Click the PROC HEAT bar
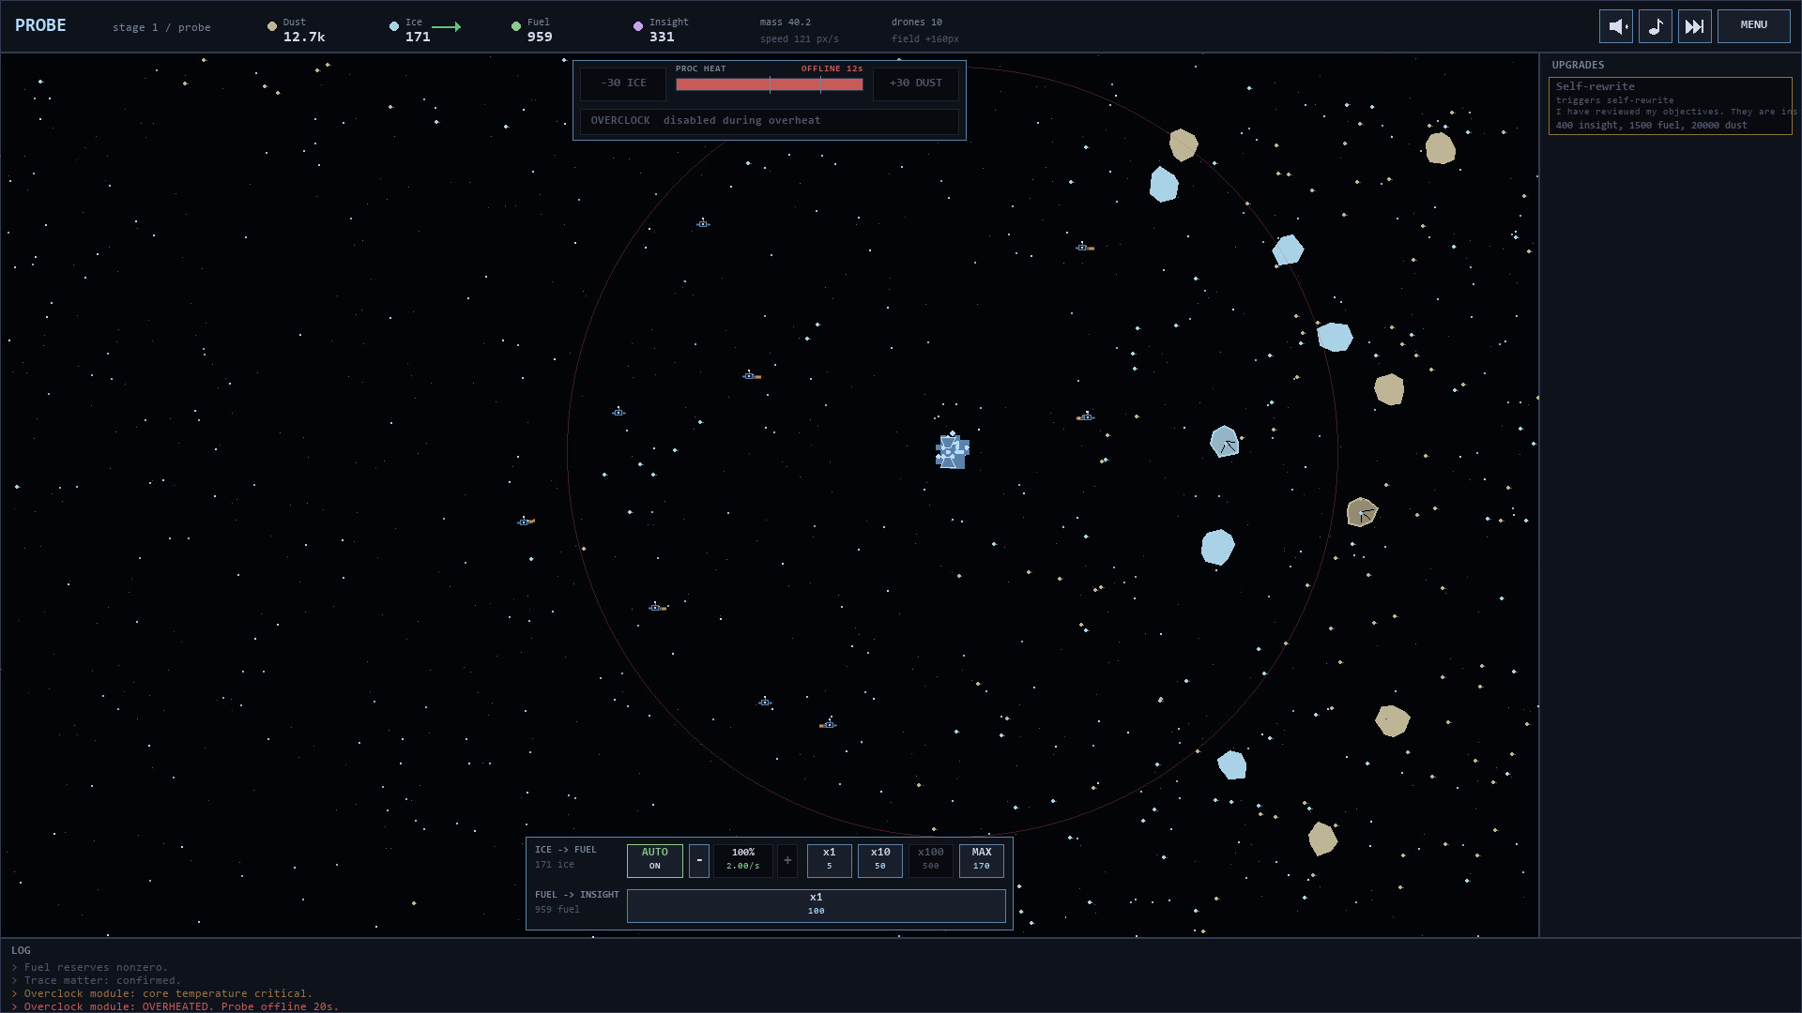Screen dimensions: 1802x1013 point(769,84)
